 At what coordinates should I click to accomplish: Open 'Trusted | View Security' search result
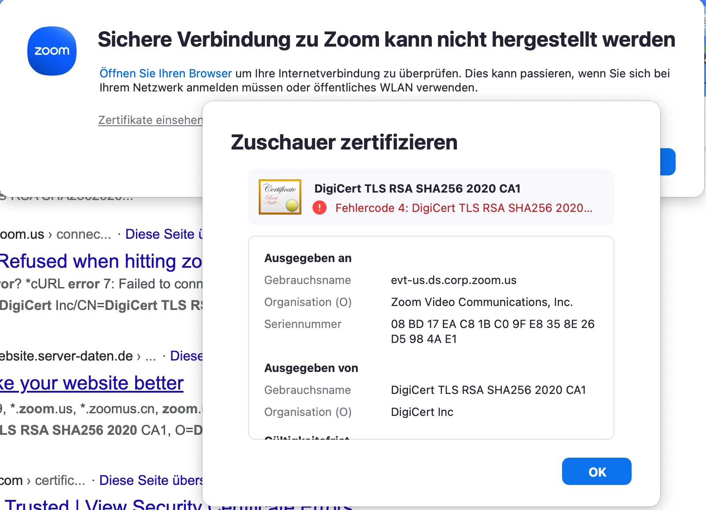(103, 504)
